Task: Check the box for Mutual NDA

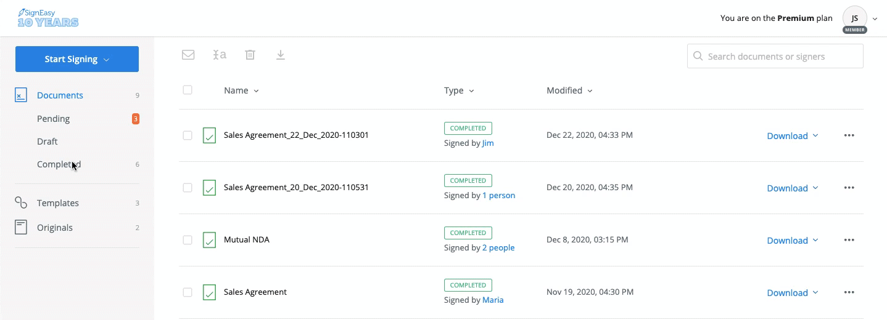Action: click(x=188, y=240)
